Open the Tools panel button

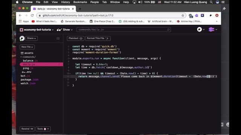(43, 129)
